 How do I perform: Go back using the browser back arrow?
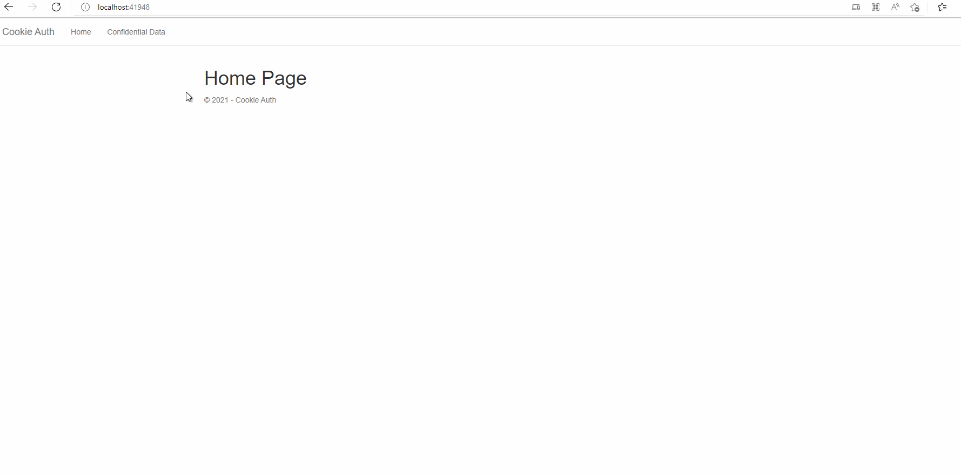click(x=9, y=7)
